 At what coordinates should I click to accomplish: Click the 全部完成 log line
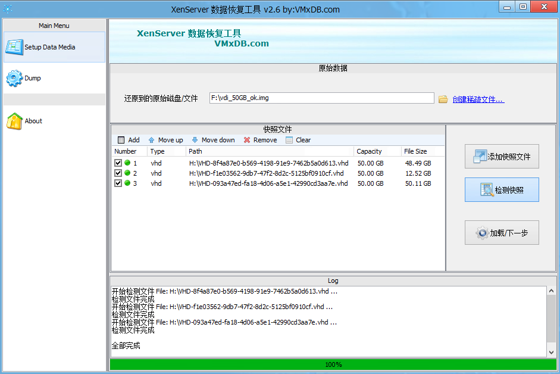[126, 346]
